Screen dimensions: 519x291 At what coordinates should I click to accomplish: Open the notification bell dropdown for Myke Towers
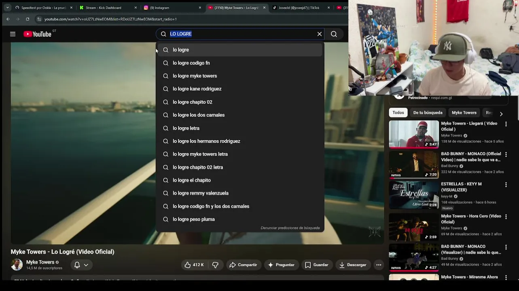(81, 265)
